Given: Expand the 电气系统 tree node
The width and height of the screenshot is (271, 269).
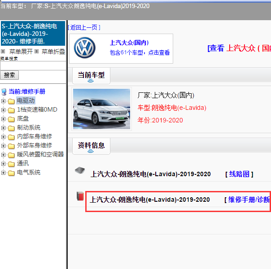Looking at the screenshot, I should coord(3,173).
